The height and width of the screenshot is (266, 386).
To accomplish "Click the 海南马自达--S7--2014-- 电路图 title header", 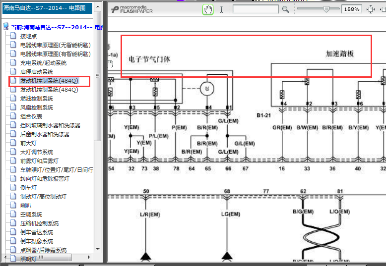I will click(47, 8).
